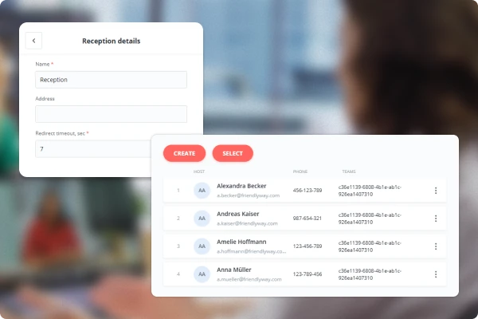This screenshot has width=478, height=319.
Task: Click Anna Müller's AA avatar
Action: coord(202,274)
